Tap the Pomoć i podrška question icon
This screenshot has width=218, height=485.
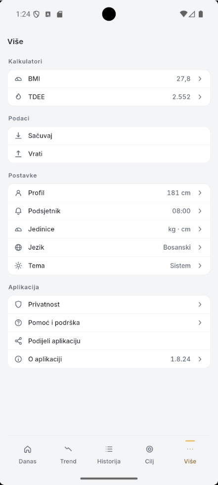click(18, 323)
